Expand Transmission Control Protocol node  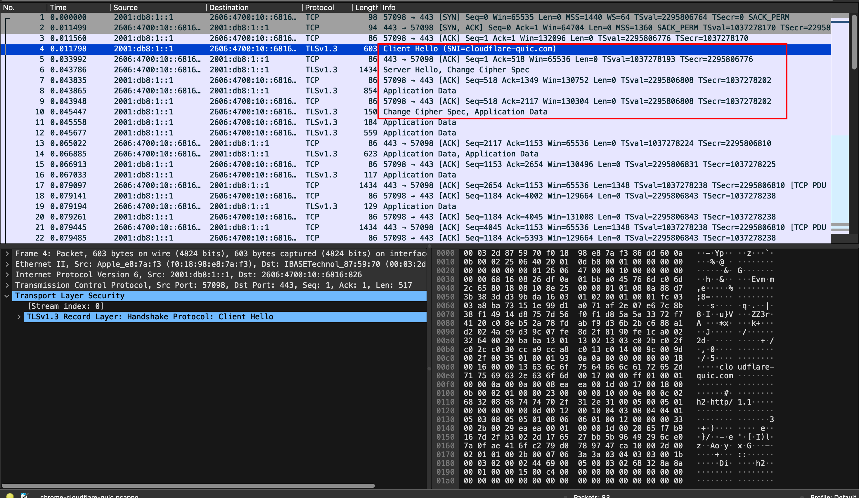click(7, 285)
